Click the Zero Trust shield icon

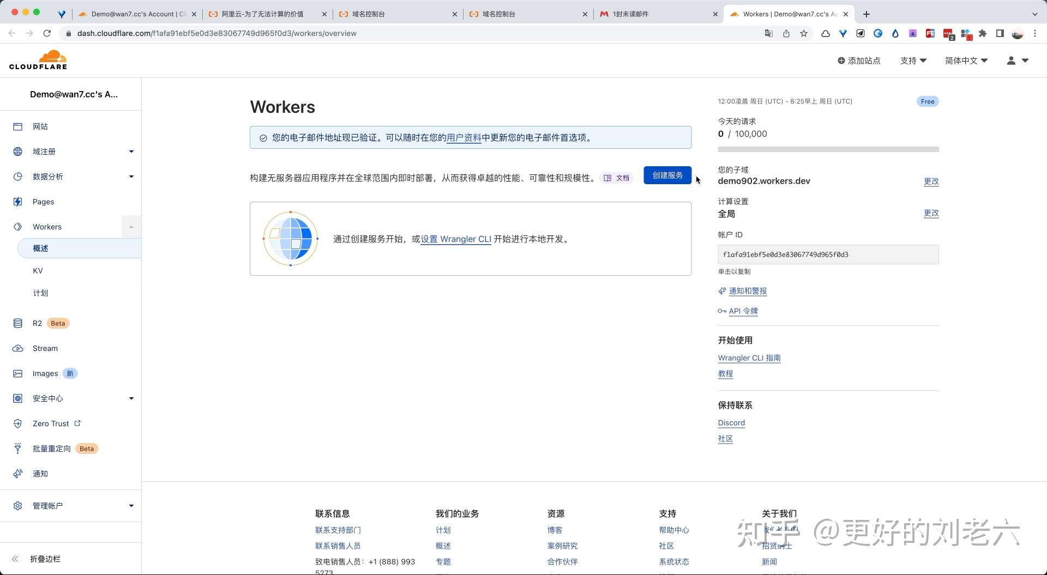click(17, 423)
